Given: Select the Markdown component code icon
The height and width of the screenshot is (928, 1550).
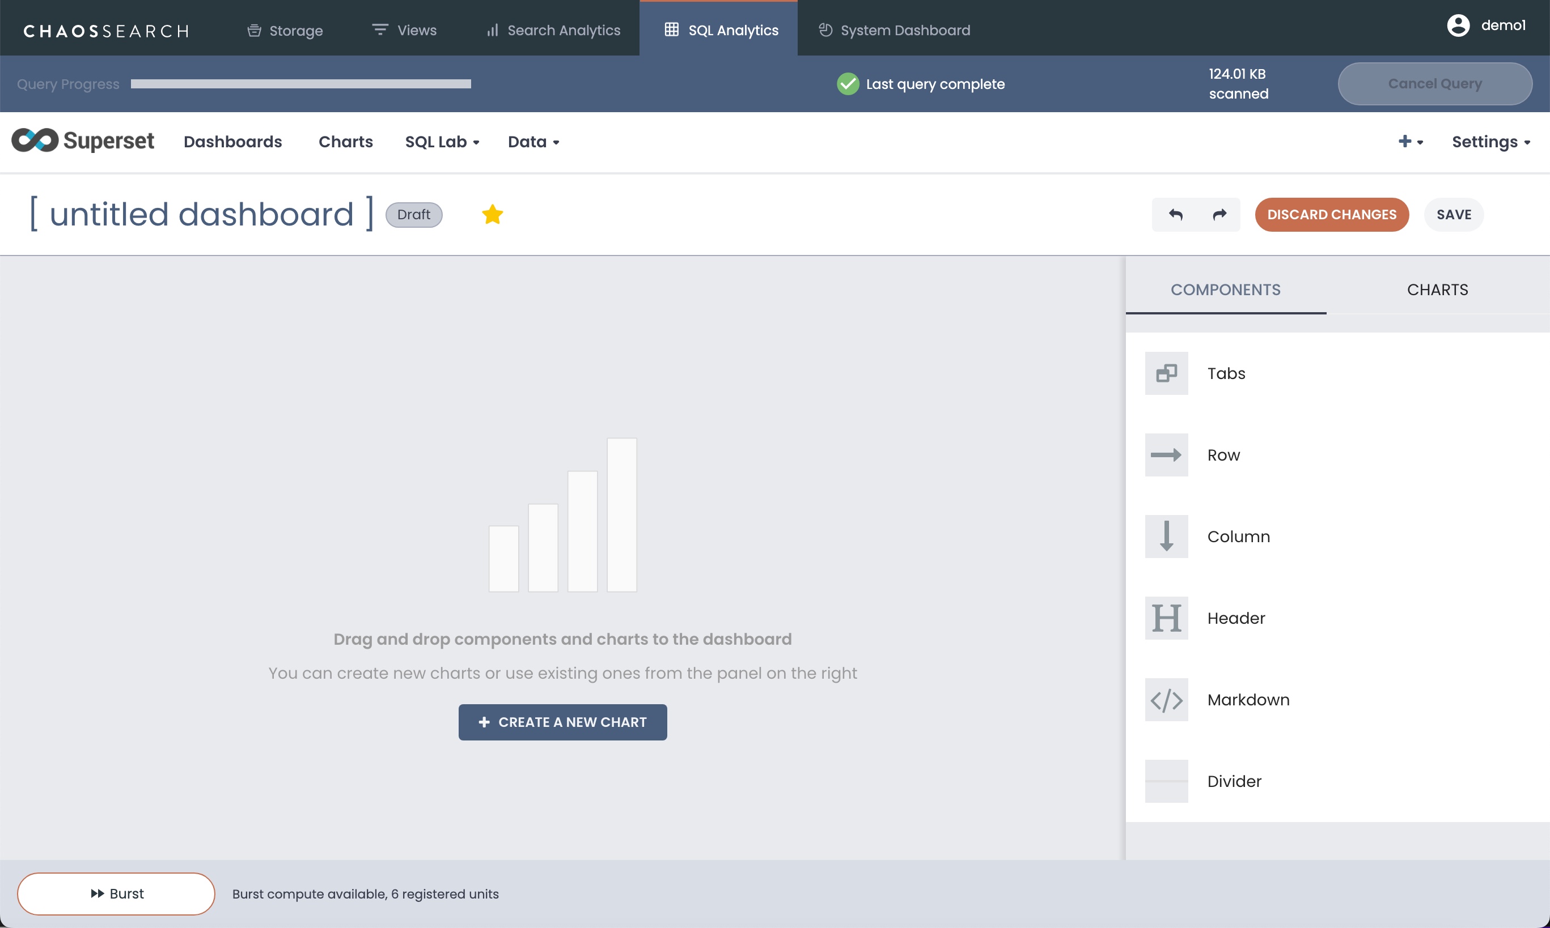Looking at the screenshot, I should [x=1166, y=700].
